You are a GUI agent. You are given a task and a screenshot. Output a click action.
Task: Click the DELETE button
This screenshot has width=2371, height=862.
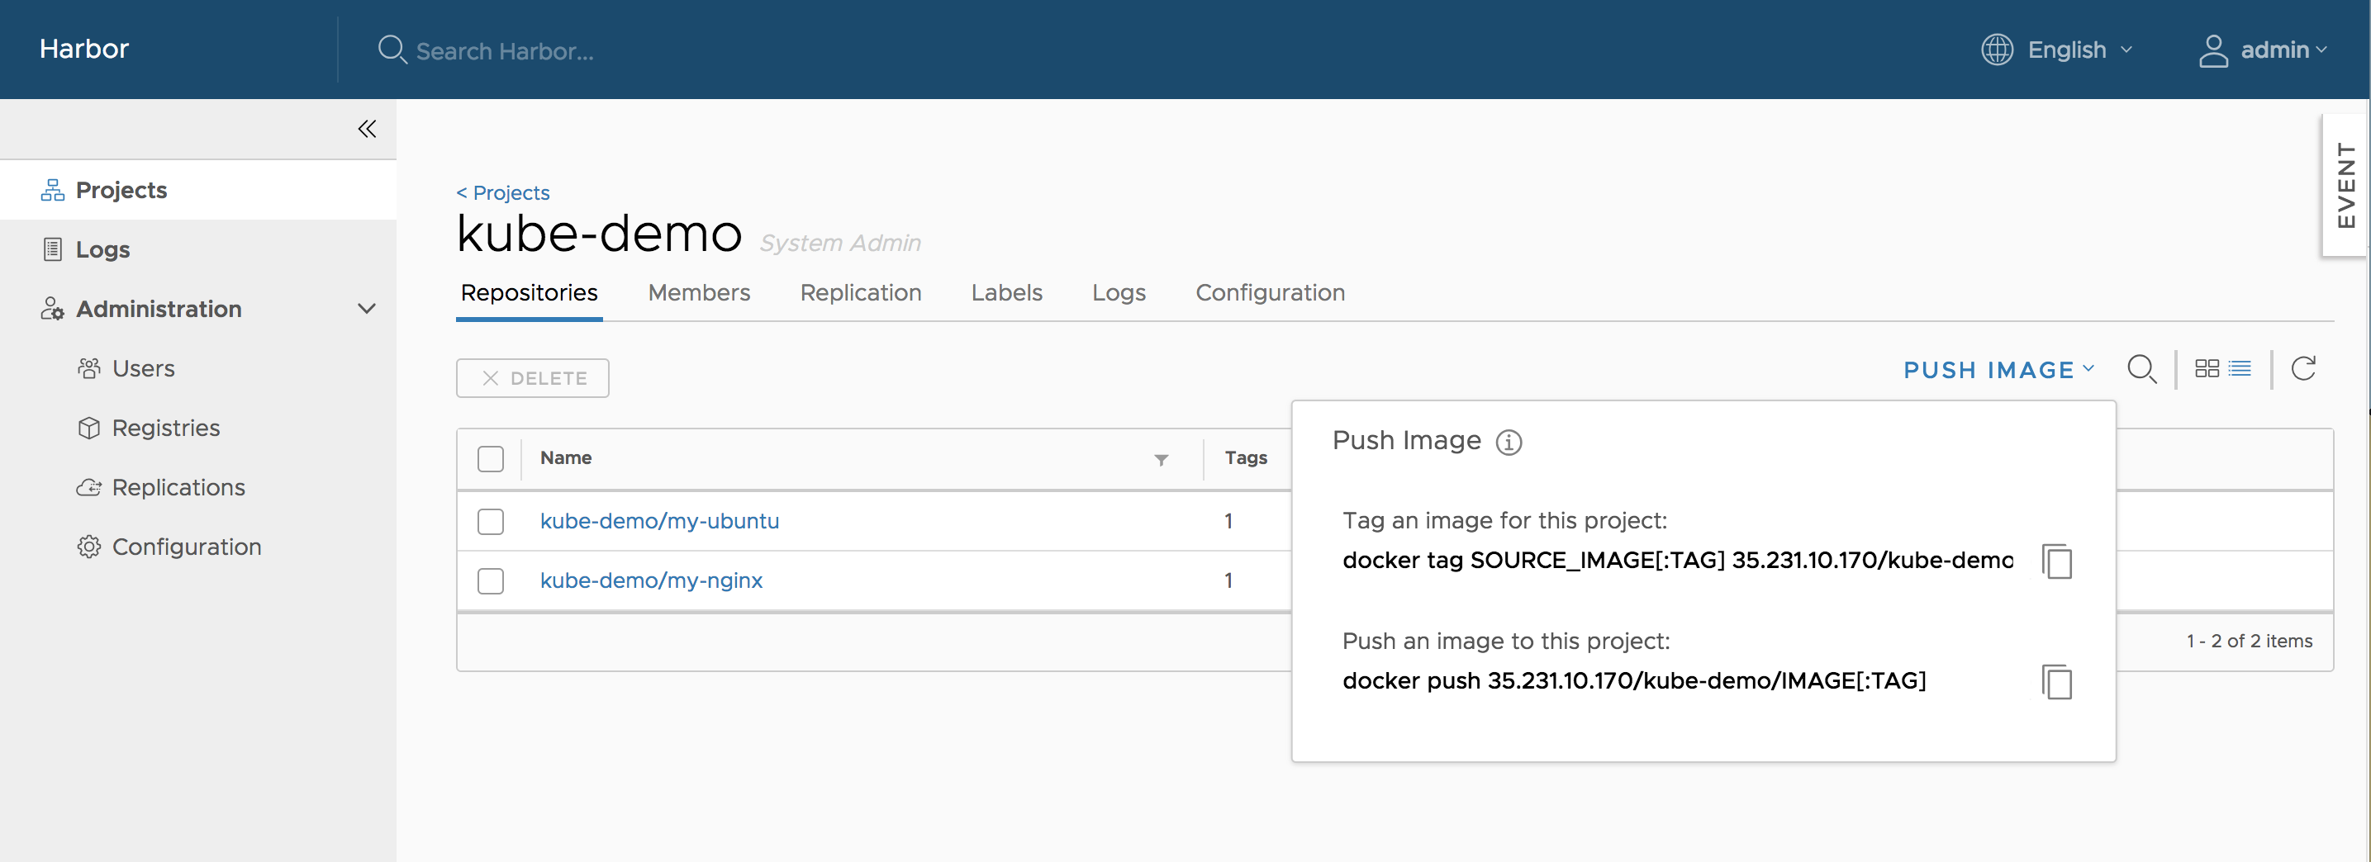(533, 378)
